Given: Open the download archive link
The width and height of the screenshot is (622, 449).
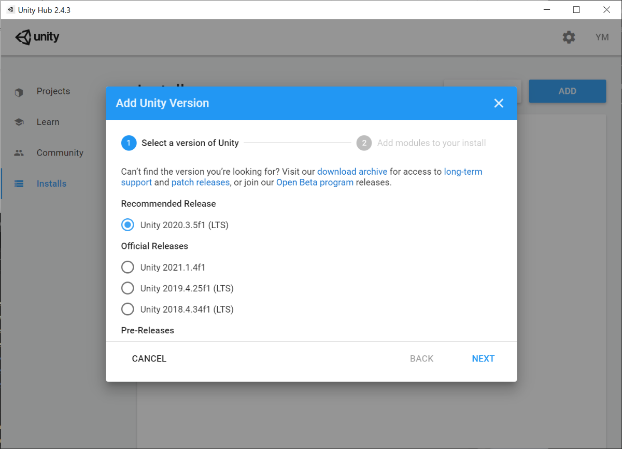Looking at the screenshot, I should click(x=352, y=172).
